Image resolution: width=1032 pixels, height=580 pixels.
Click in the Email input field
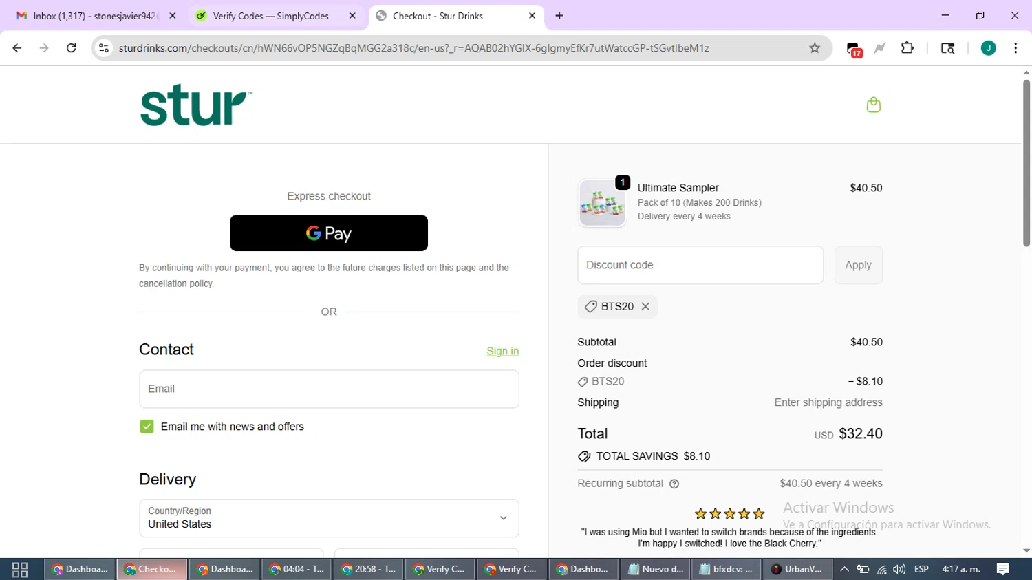point(329,389)
